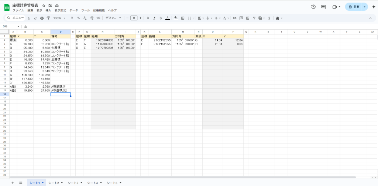378x186 pixels.
Task: Click the insert link icon
Action: [x=234, y=18]
